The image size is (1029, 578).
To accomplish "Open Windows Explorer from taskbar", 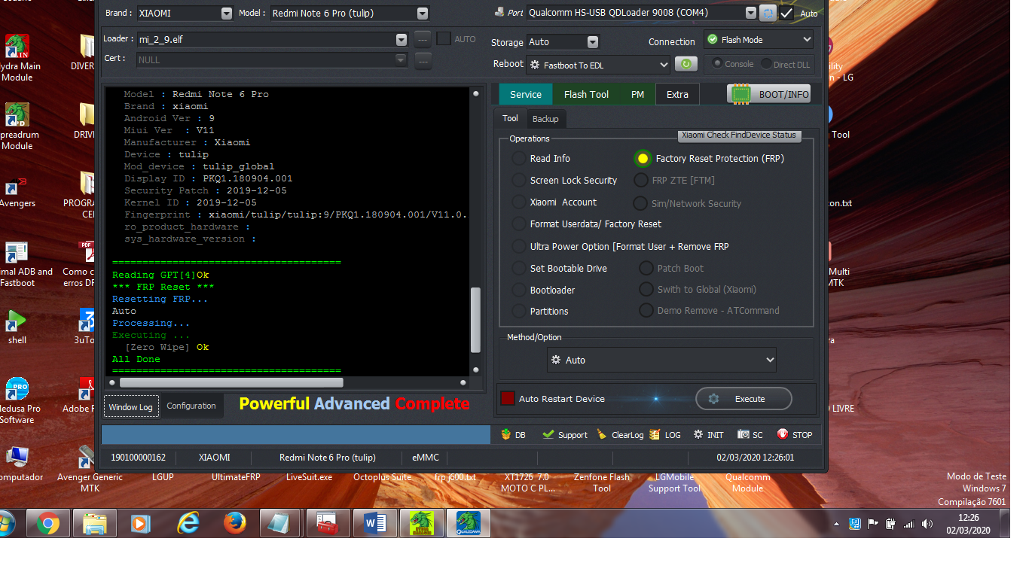I will pyautogui.click(x=95, y=523).
